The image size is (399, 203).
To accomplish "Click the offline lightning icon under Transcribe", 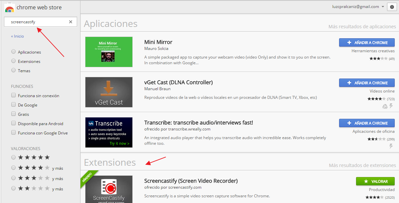I will (x=391, y=146).
